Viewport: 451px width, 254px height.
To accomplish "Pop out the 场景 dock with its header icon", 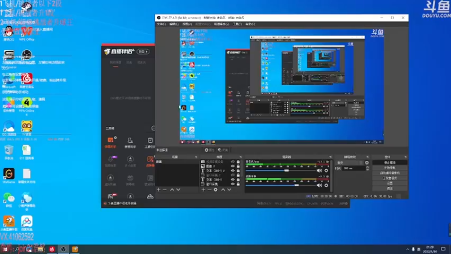I will (196, 157).
